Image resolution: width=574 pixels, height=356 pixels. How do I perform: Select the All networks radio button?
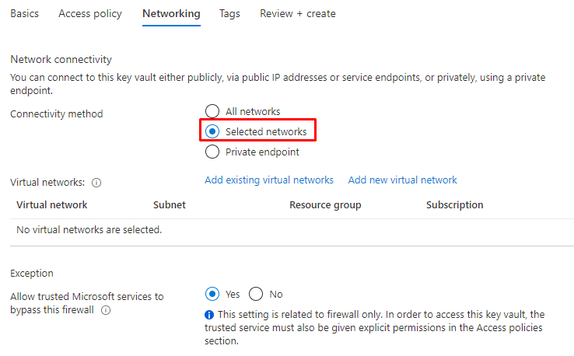pyautogui.click(x=212, y=111)
